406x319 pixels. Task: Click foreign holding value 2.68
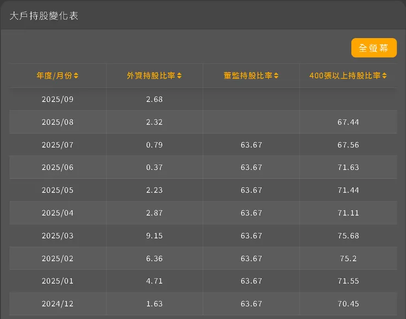tap(154, 99)
